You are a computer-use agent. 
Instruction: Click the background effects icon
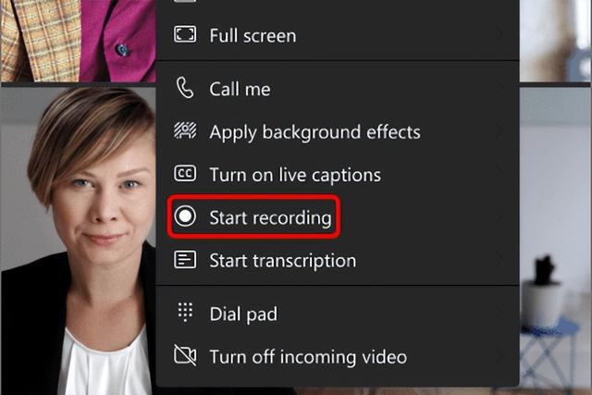[x=185, y=130]
